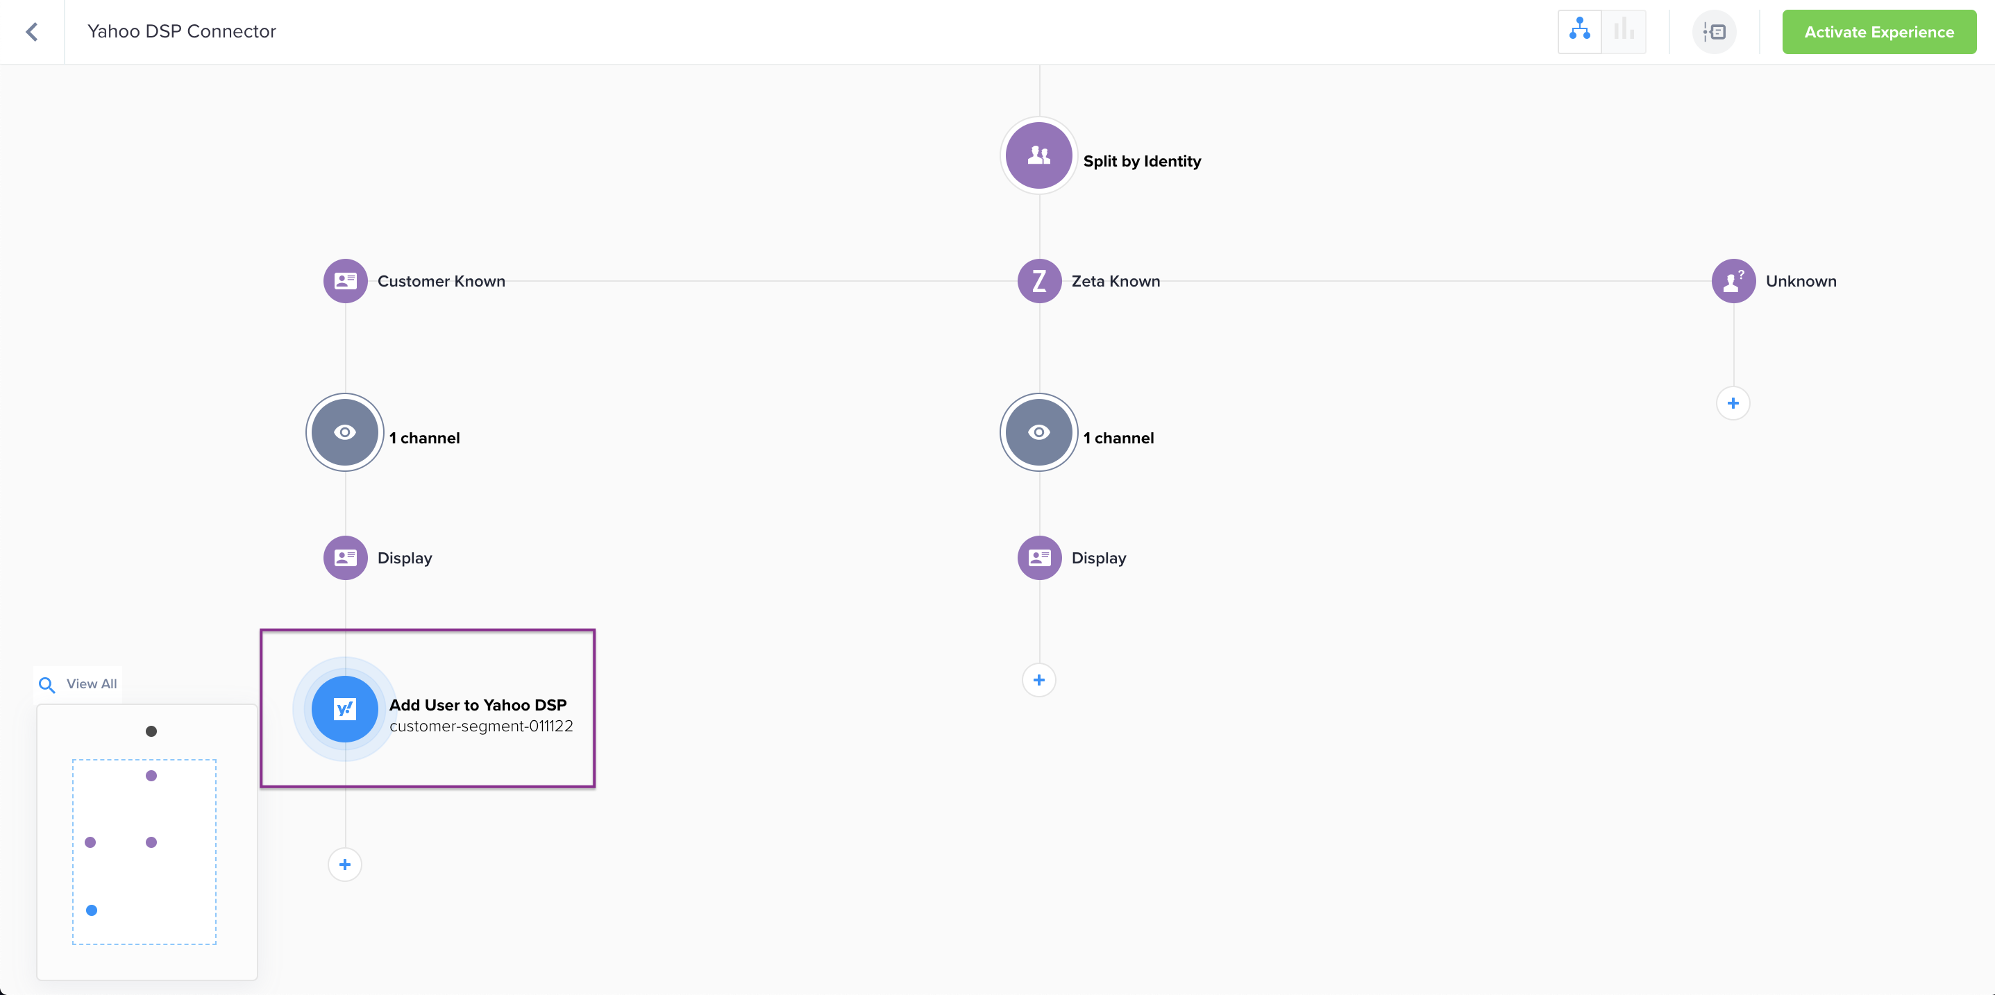Click Display node under Zeta Known

coord(1038,557)
